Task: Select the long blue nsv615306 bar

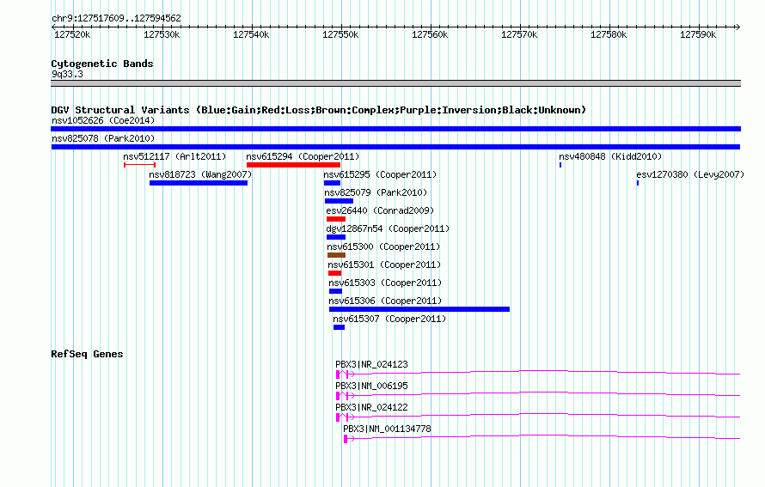Action: 419,309
